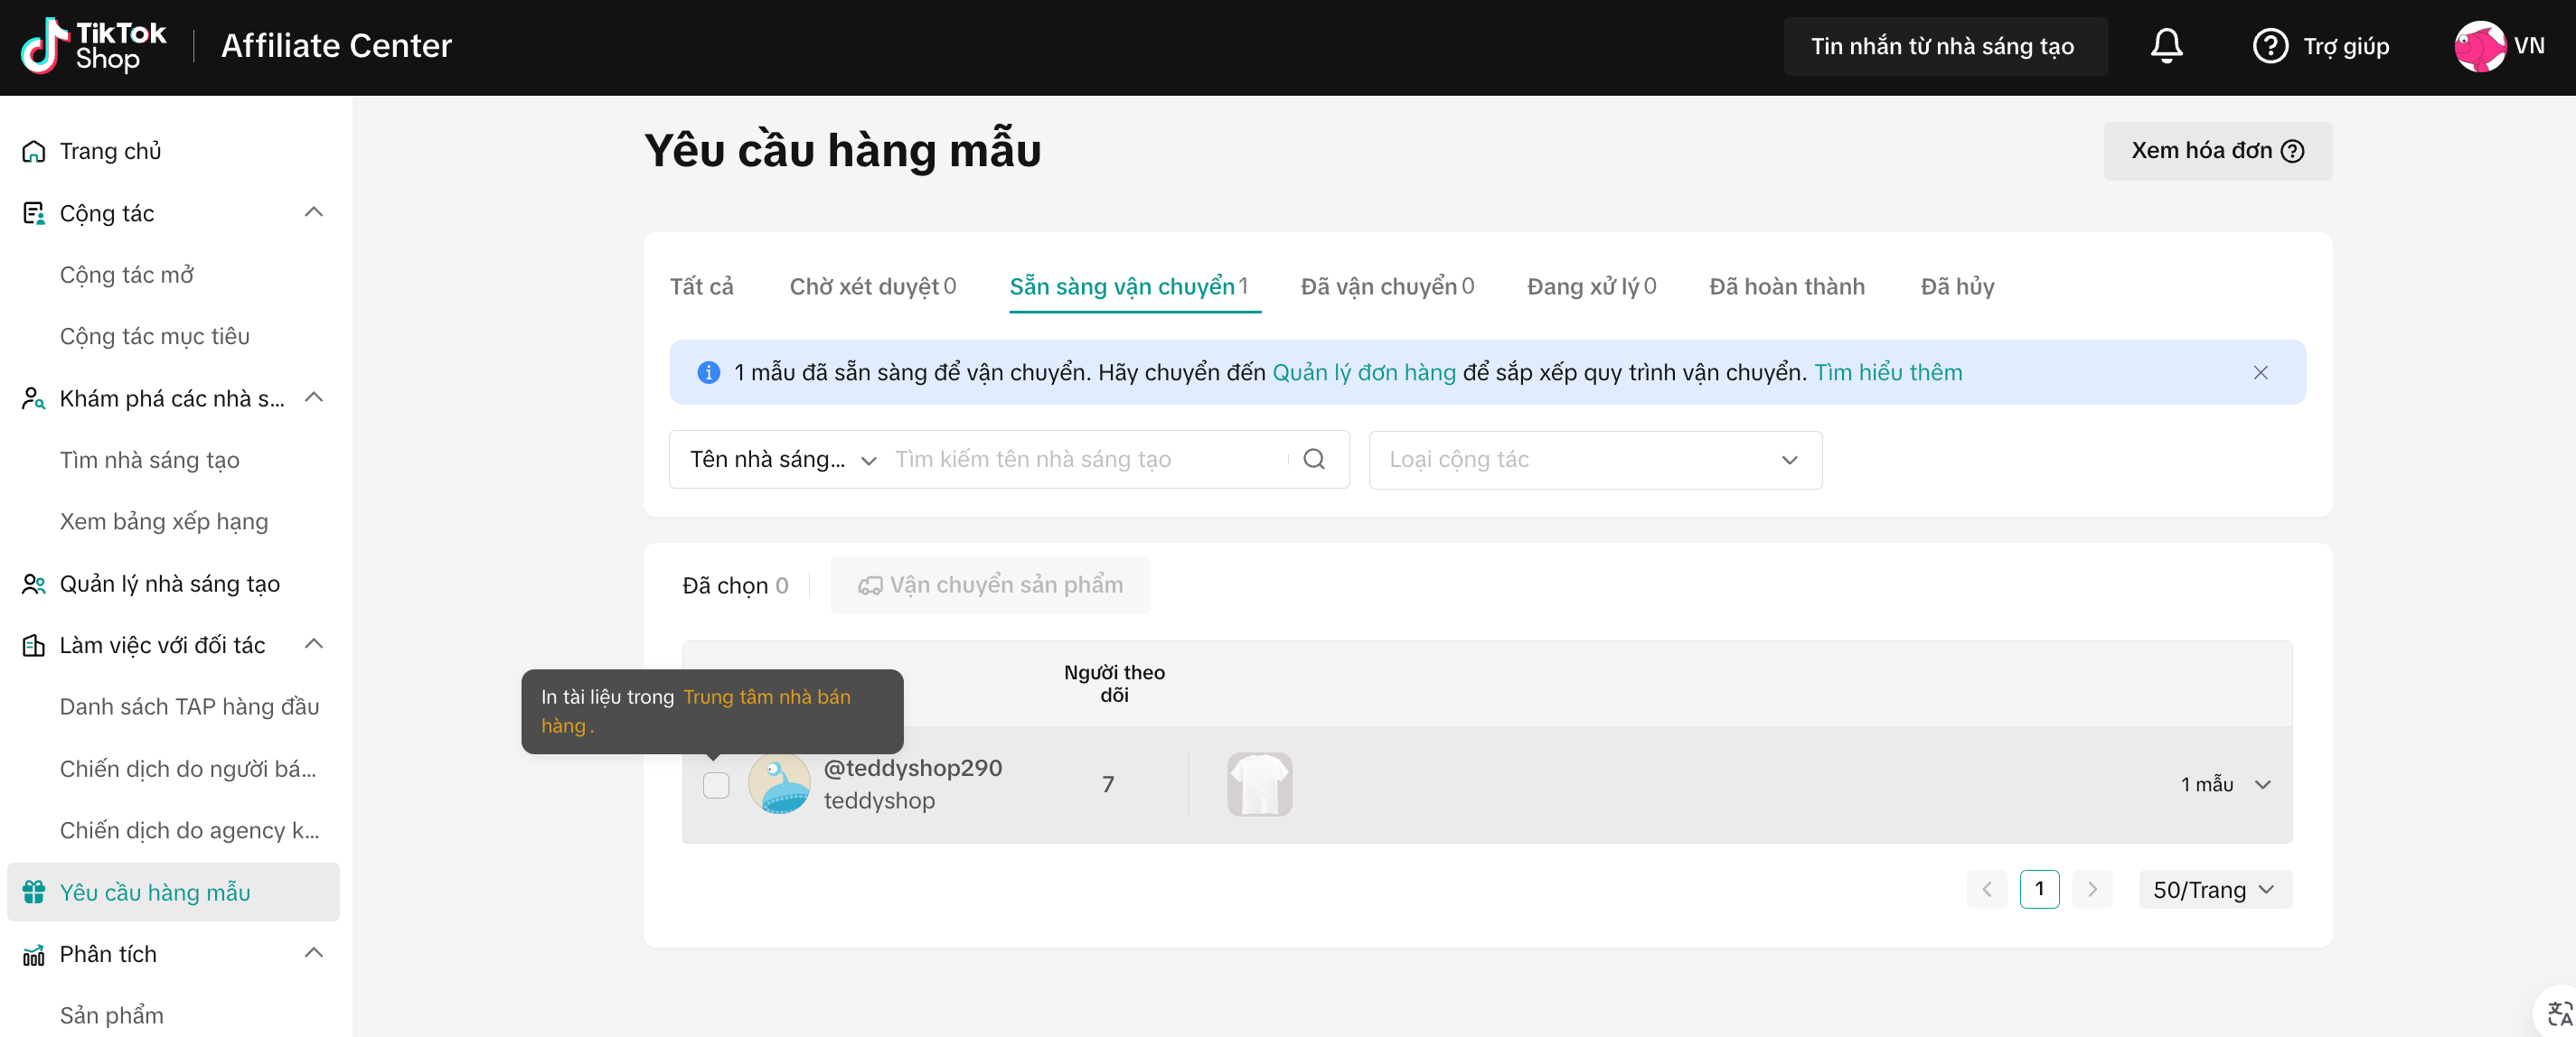Collapse the Cộng tác sidebar section
Screen dimensions: 2576x1037
[x=313, y=213]
